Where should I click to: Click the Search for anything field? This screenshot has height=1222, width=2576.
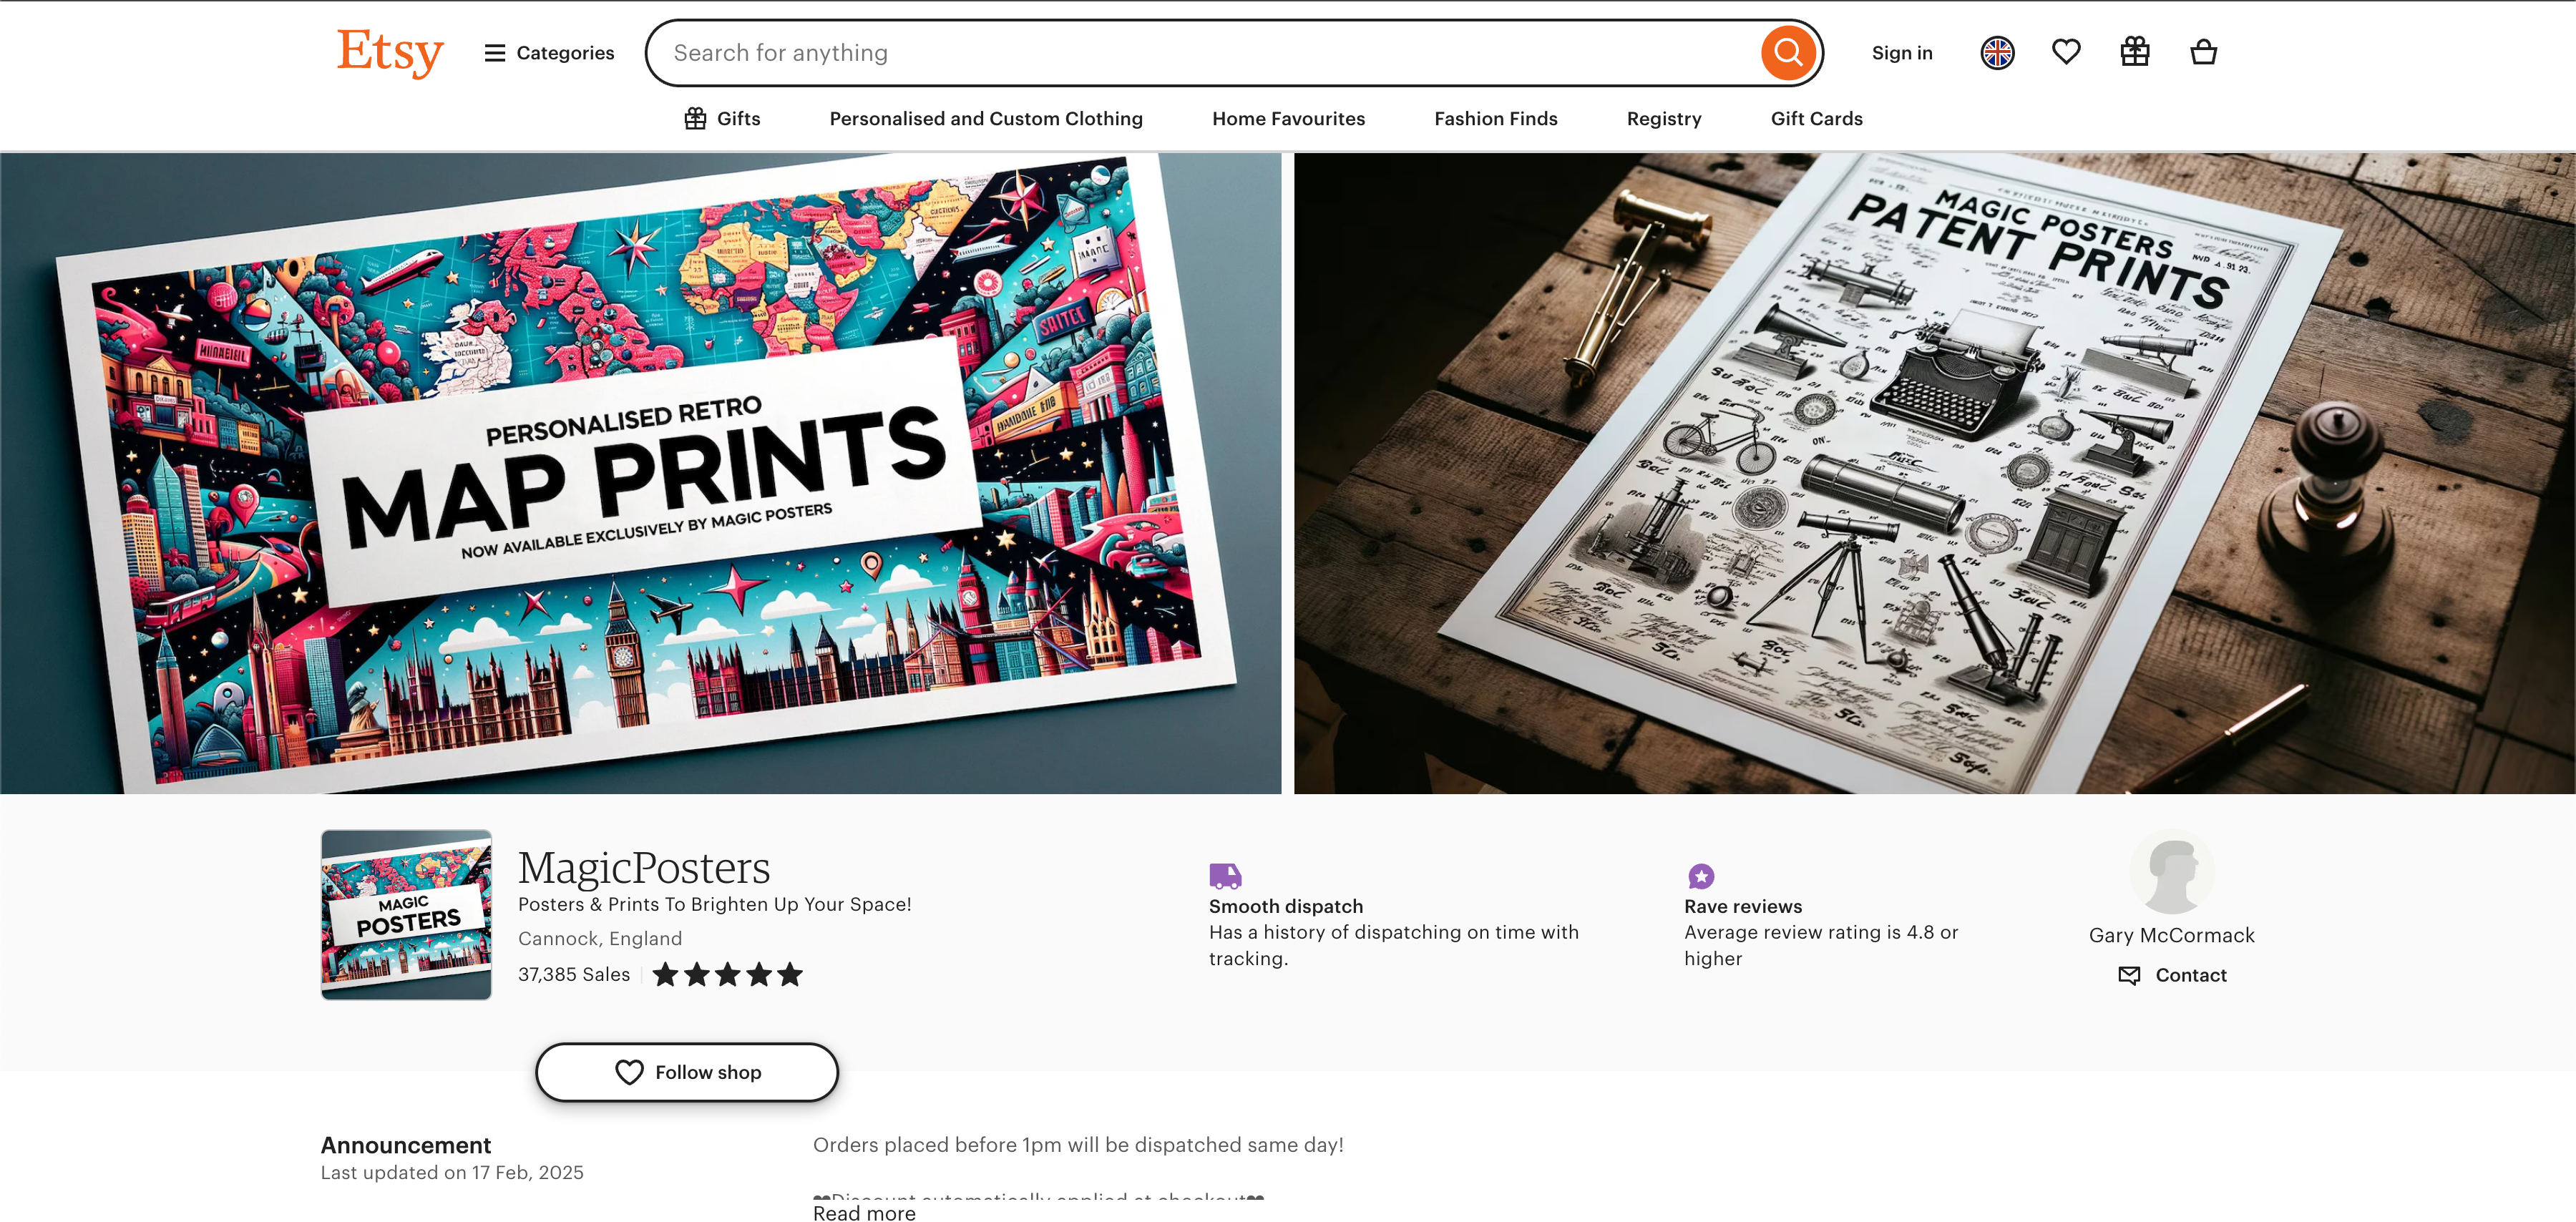[x=1200, y=53]
